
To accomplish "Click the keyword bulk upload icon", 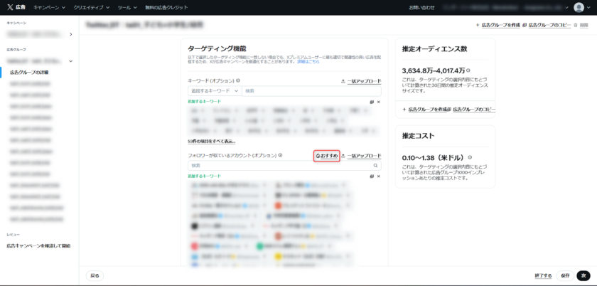I will coord(343,81).
